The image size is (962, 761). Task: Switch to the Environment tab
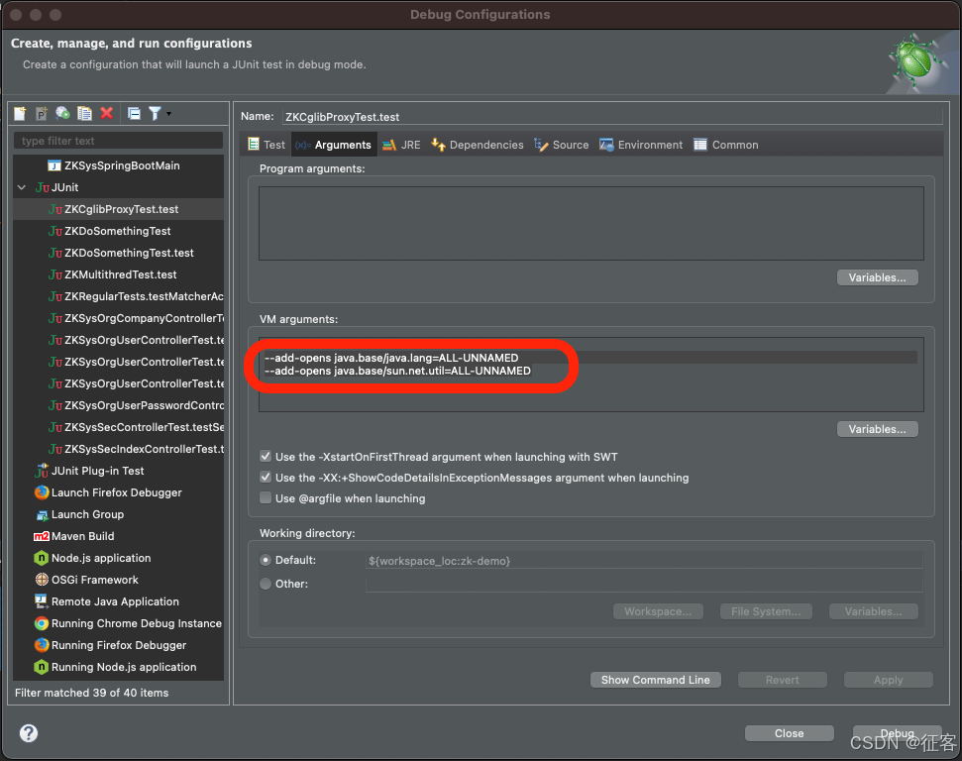click(641, 145)
